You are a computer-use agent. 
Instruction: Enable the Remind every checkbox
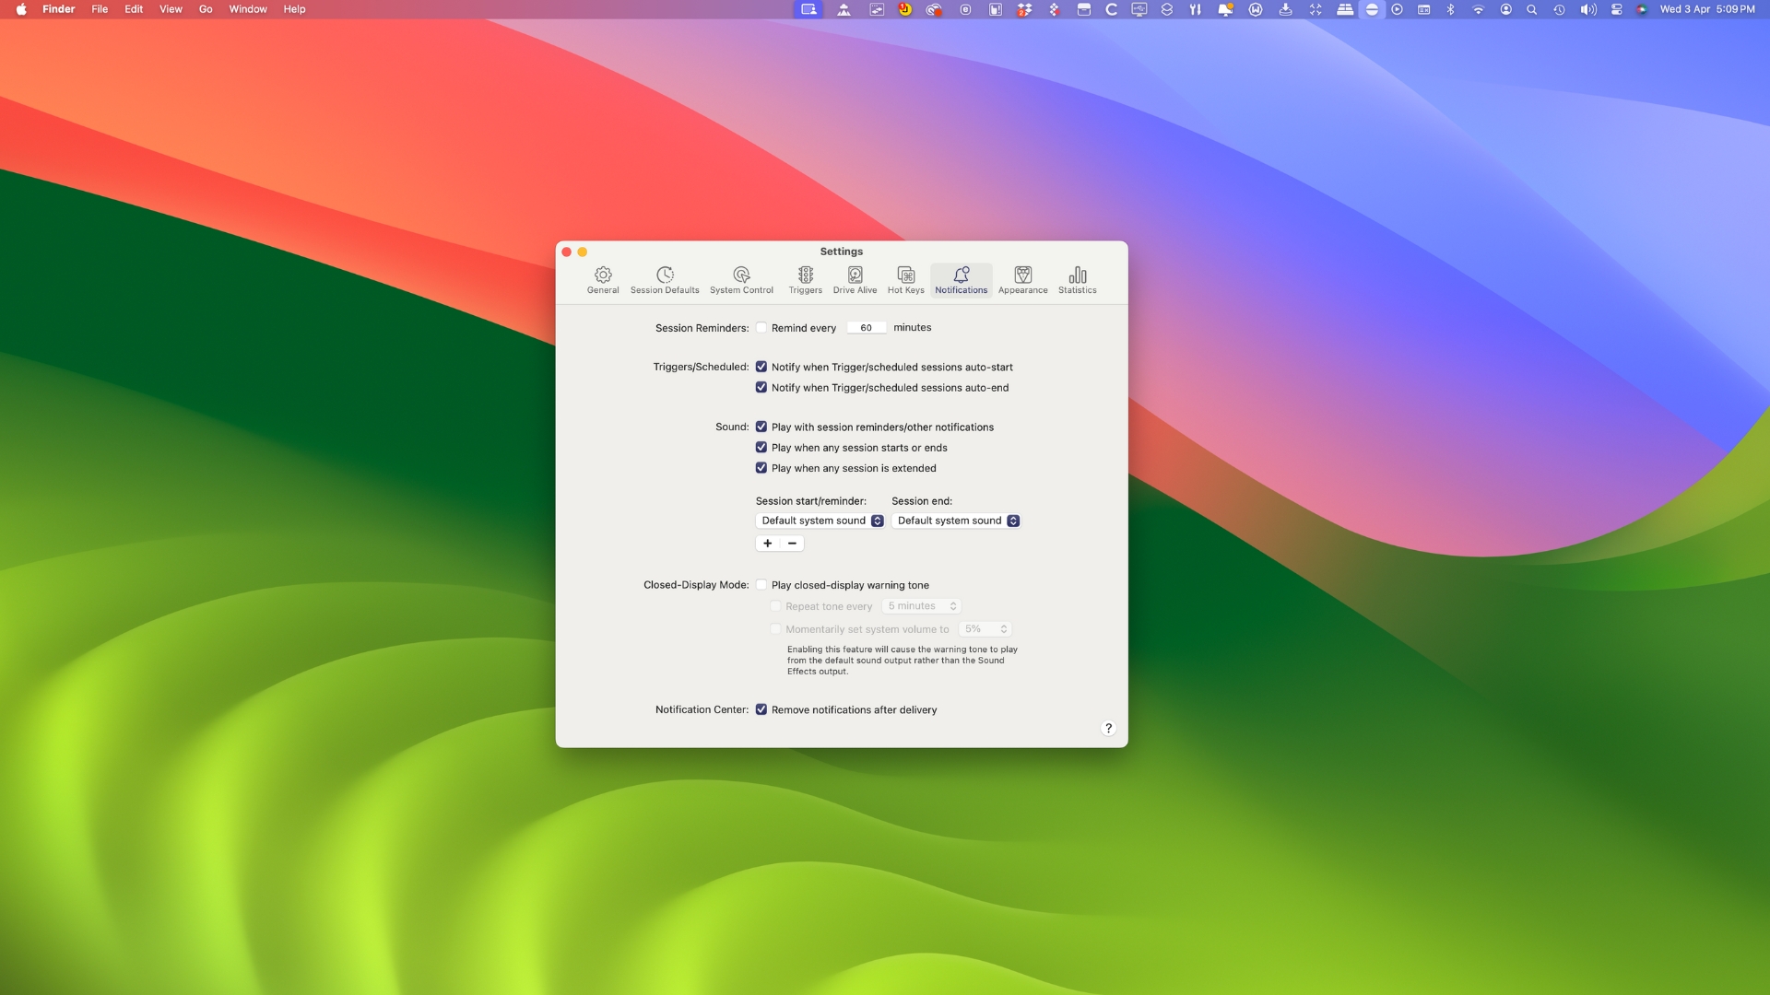pyautogui.click(x=761, y=328)
